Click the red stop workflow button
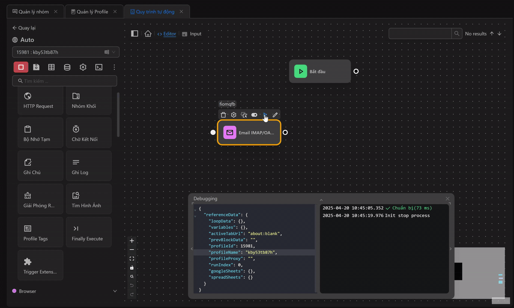514x308 pixels. click(x=21, y=67)
